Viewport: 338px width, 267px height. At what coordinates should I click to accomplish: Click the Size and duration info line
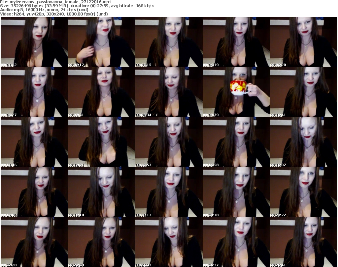click(77, 6)
